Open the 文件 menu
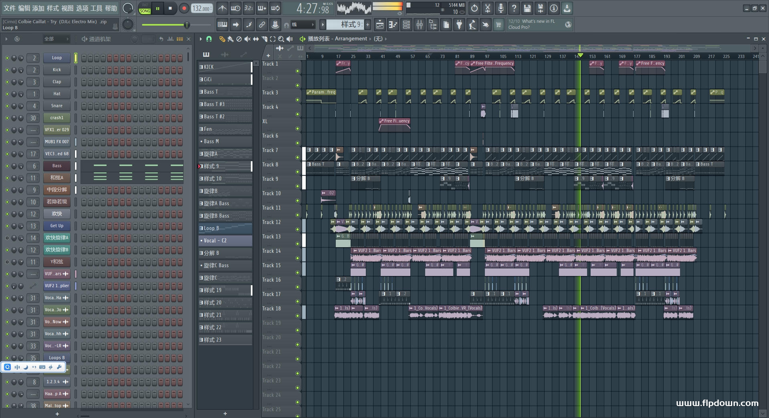The image size is (769, 418). coord(9,8)
